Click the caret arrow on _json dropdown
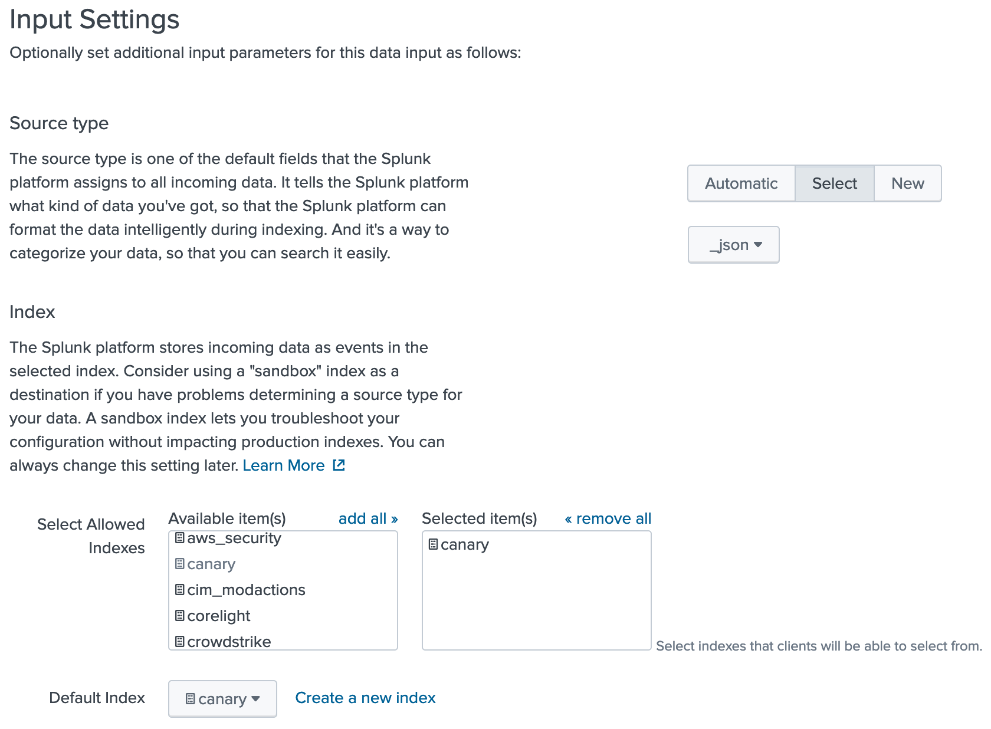Image resolution: width=991 pixels, height=729 pixels. click(x=759, y=245)
